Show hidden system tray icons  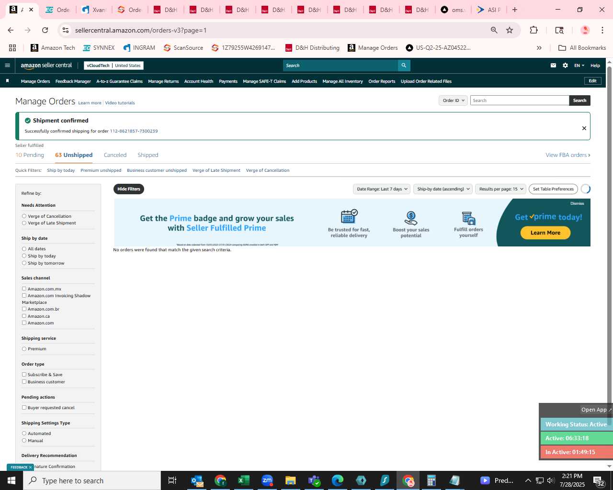528,480
